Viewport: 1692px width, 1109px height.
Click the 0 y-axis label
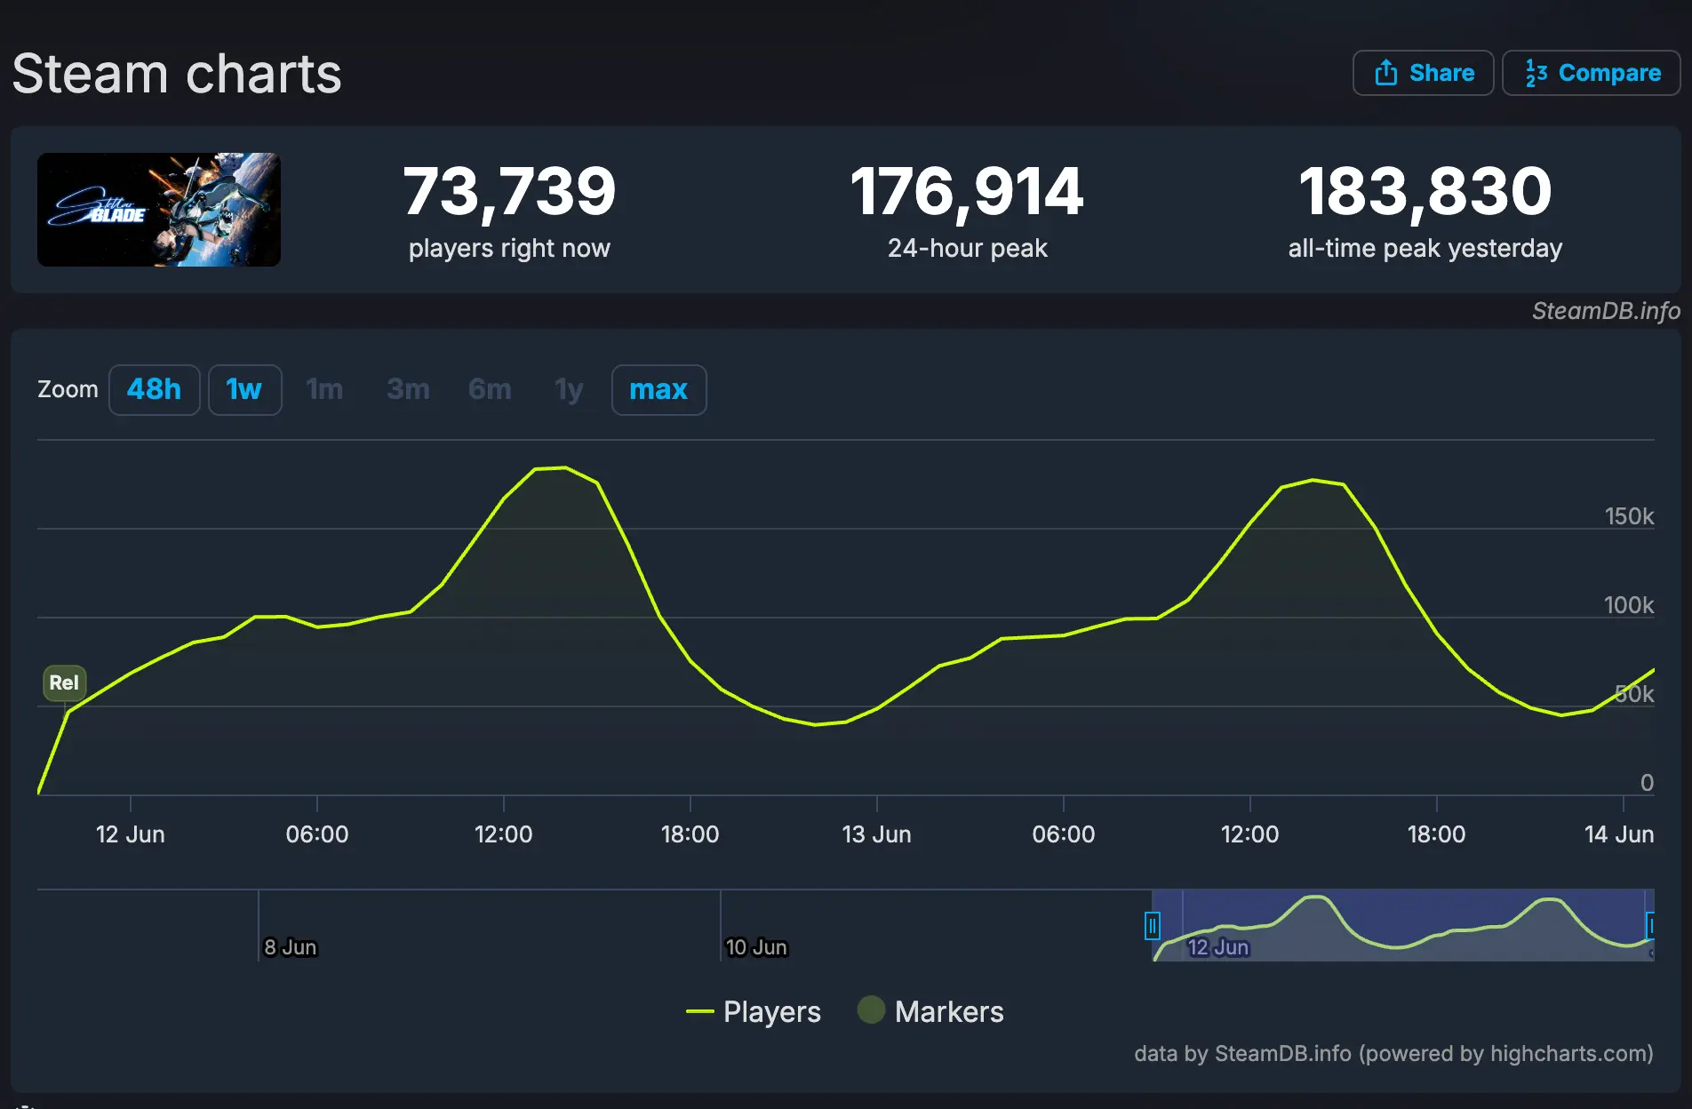[1647, 783]
